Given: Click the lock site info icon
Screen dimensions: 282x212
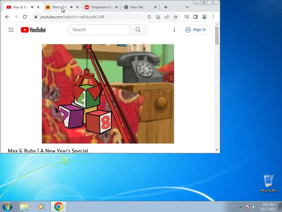Looking at the screenshot, I should [36, 17].
